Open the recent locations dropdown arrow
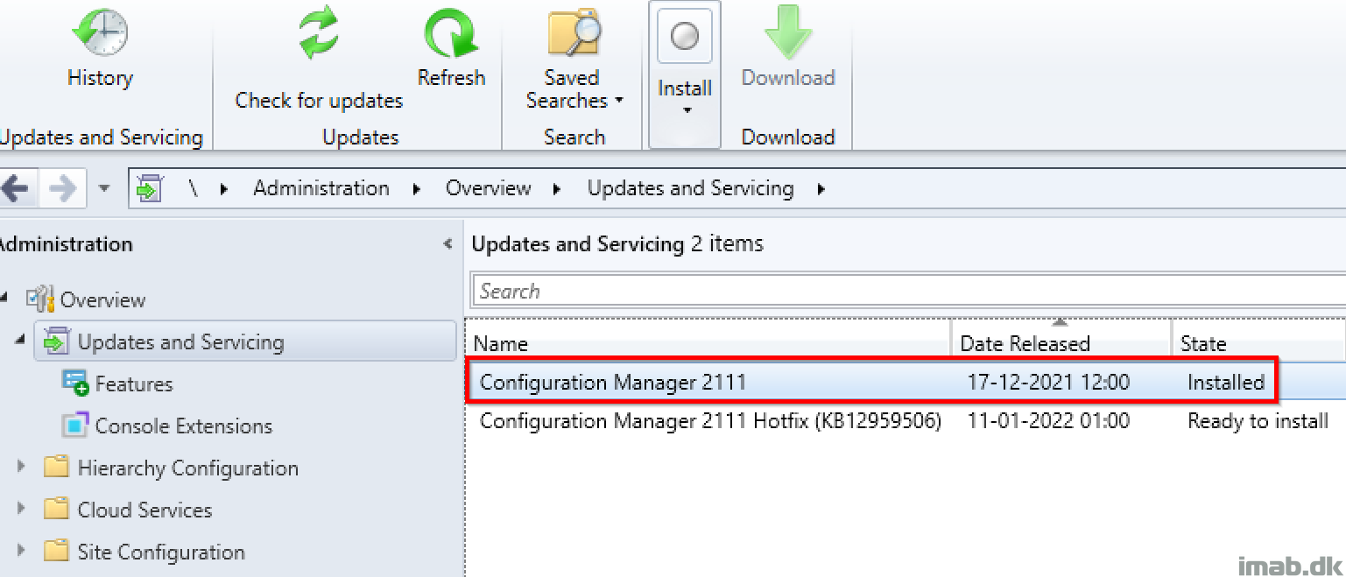 pyautogui.click(x=104, y=188)
